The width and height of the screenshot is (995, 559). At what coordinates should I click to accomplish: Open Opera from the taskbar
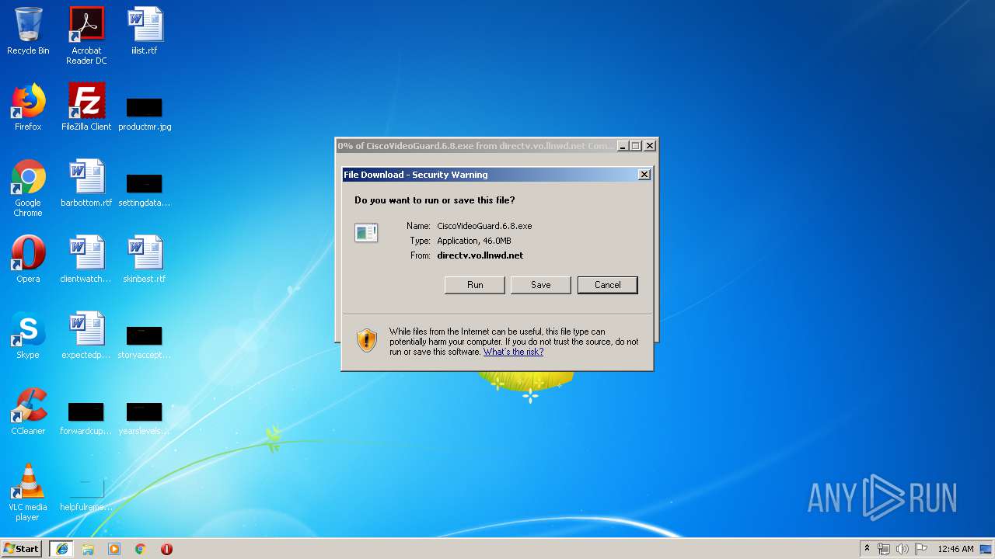(x=166, y=549)
